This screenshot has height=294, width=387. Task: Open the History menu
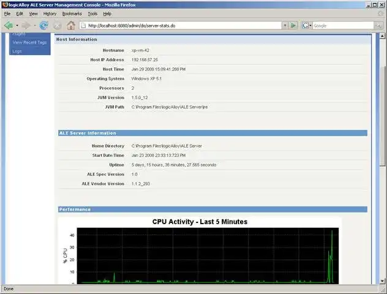(50, 14)
